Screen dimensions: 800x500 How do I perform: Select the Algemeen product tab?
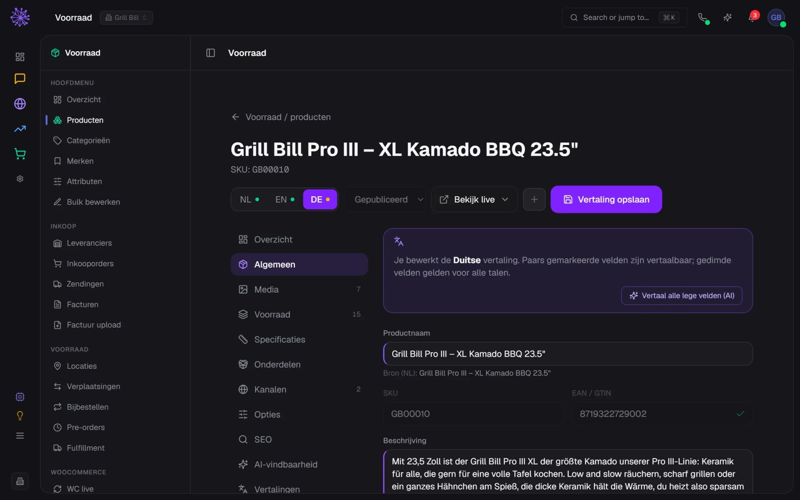click(299, 265)
